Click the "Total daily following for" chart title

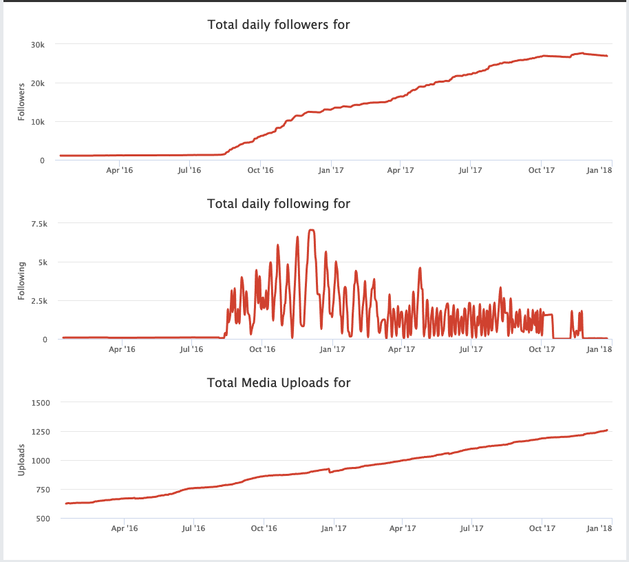click(279, 204)
